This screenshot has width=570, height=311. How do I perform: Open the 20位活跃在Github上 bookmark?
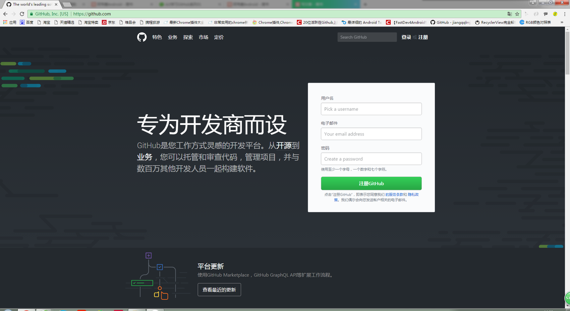pyautogui.click(x=317, y=22)
